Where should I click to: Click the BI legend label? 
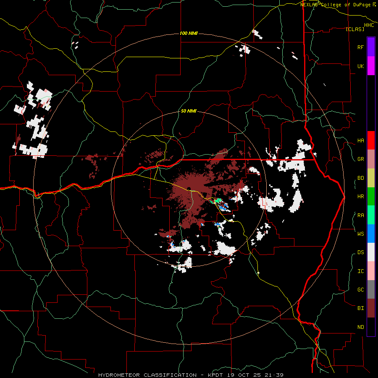coord(360,308)
